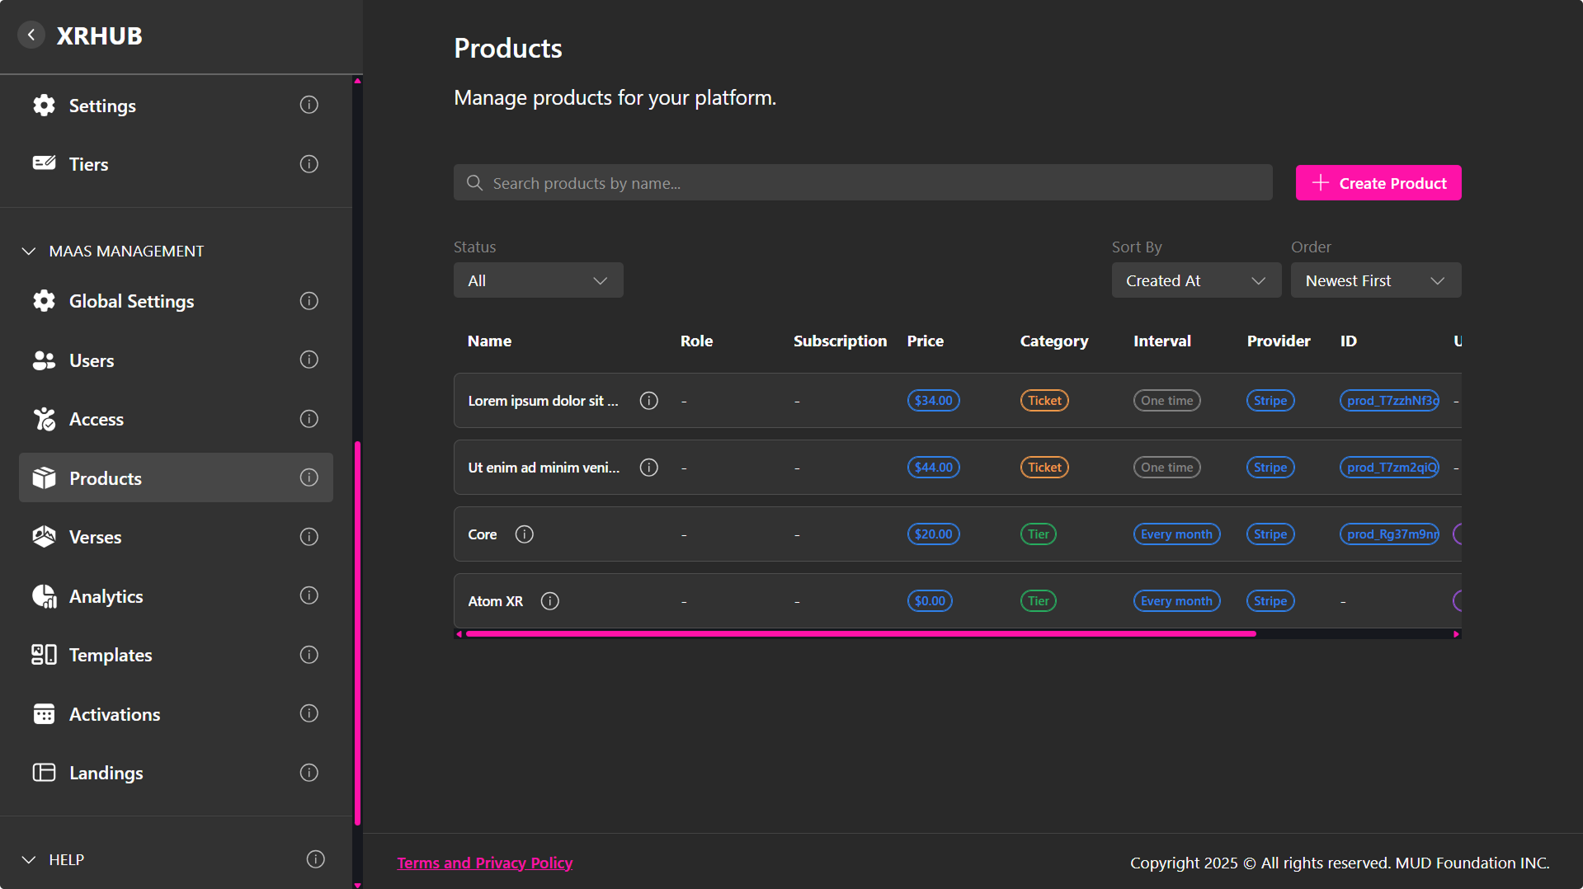Image resolution: width=1583 pixels, height=889 pixels.
Task: Open Terms and Privacy Policy link
Action: click(x=484, y=863)
